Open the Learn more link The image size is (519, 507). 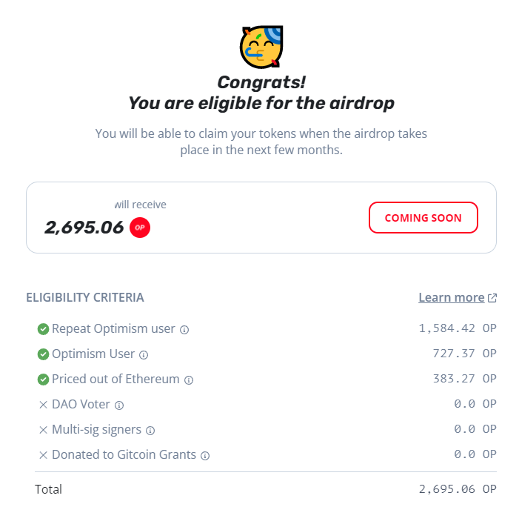[451, 297]
